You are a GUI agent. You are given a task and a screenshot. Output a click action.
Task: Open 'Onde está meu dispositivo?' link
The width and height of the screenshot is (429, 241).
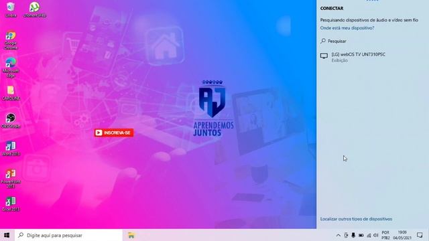pos(347,28)
